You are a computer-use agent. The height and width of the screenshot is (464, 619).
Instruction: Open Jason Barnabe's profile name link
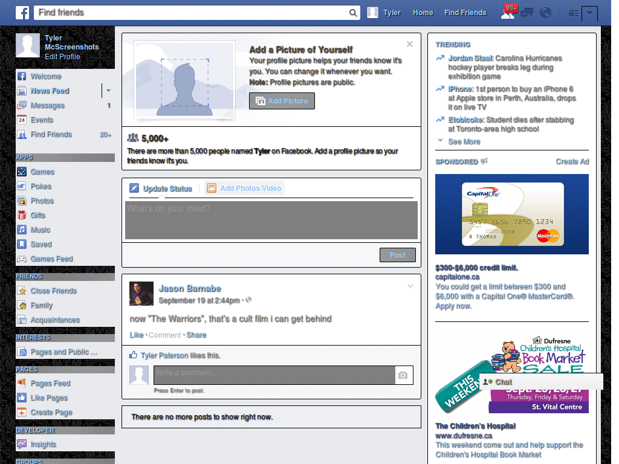(x=189, y=288)
